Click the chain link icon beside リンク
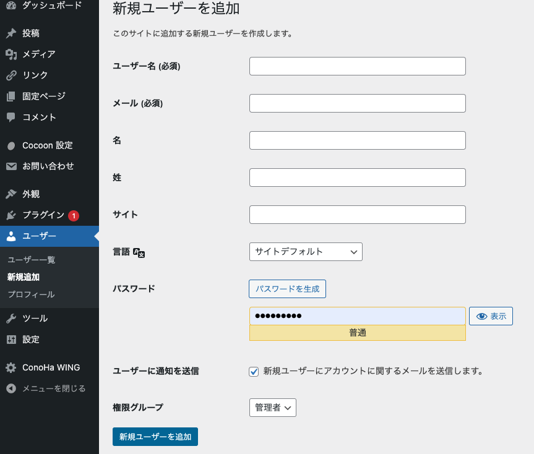The image size is (534, 454). click(11, 75)
